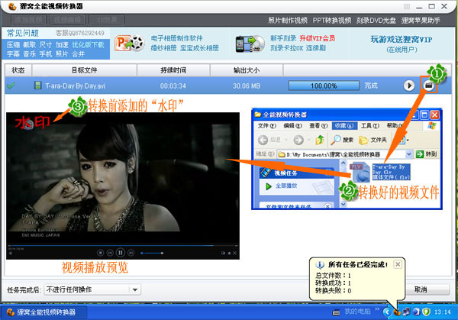
Task: Select the FLV file T-ara-Day By Day.flv
Action: [379, 172]
